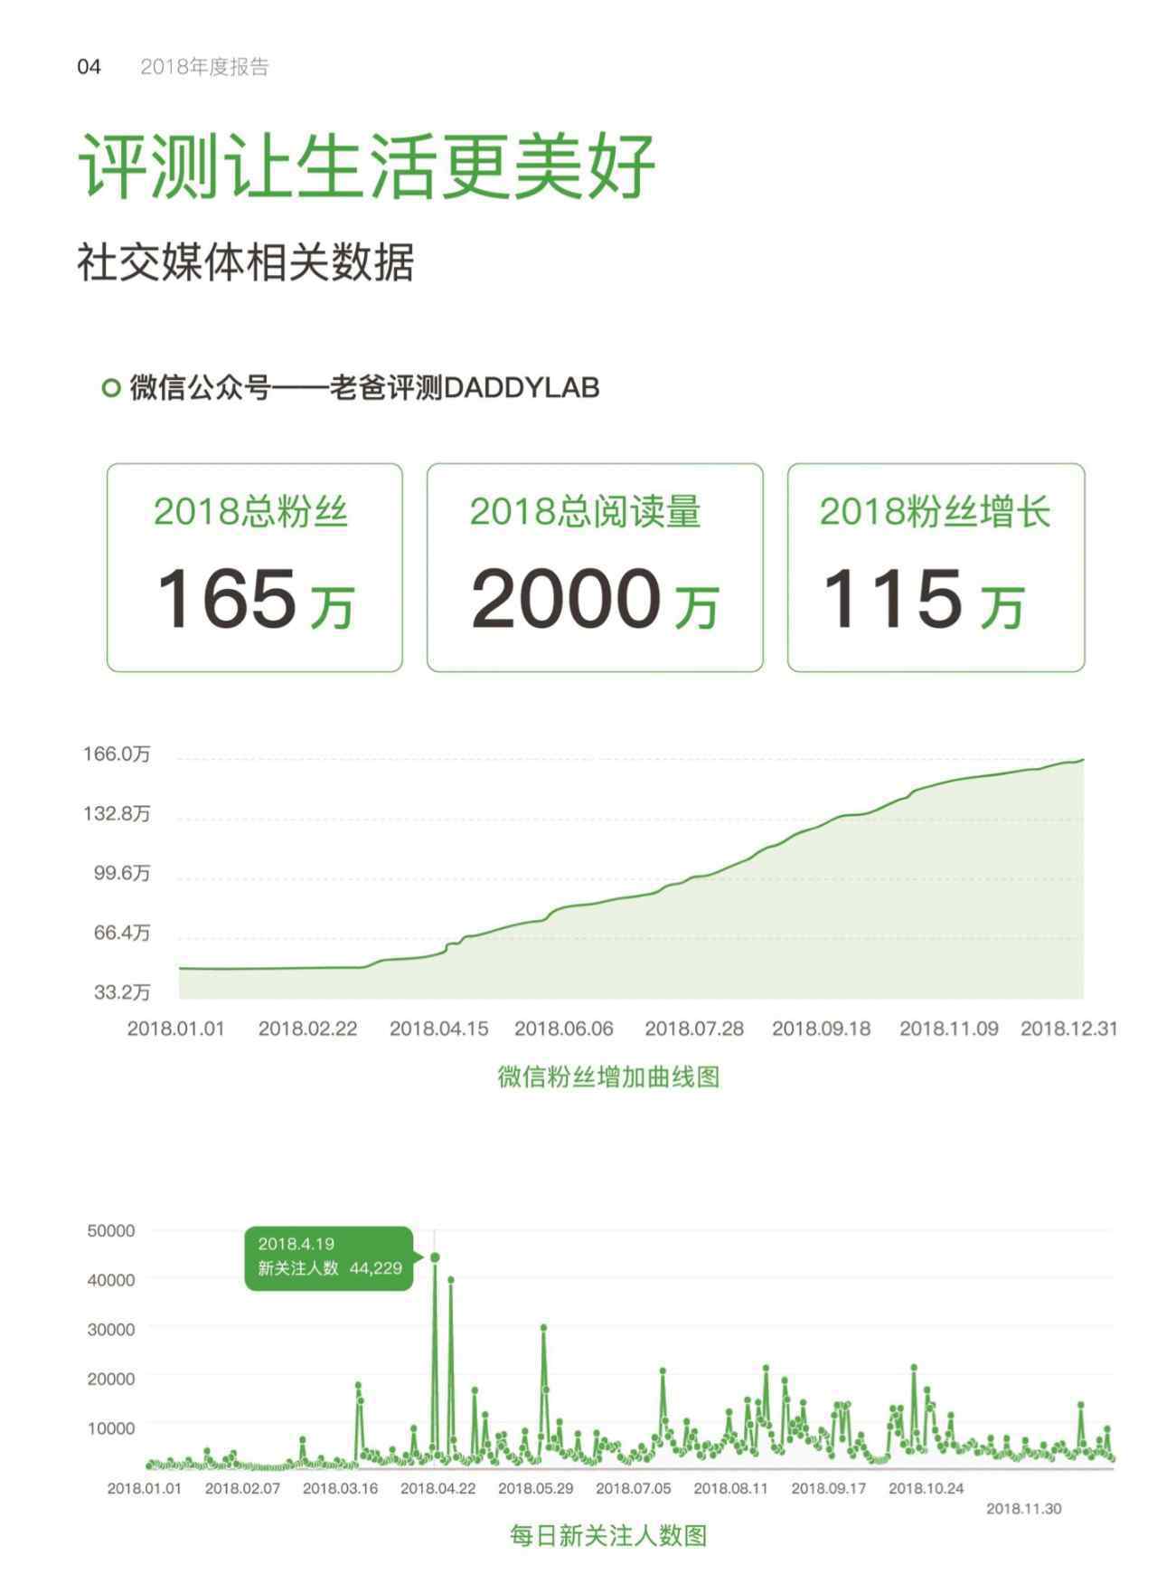
Task: Select the 2018粉丝增长 115万 card
Action: (935, 567)
